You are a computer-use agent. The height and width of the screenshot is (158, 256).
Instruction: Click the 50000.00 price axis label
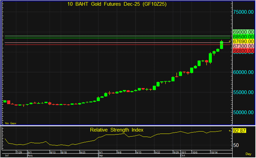[244, 112]
